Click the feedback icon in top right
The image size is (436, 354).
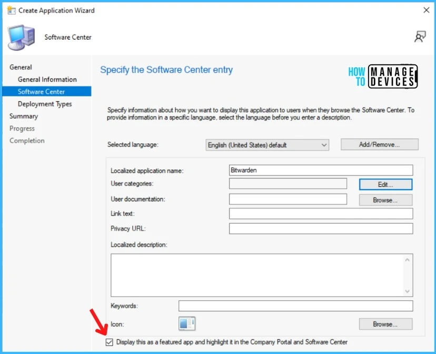[x=420, y=36]
